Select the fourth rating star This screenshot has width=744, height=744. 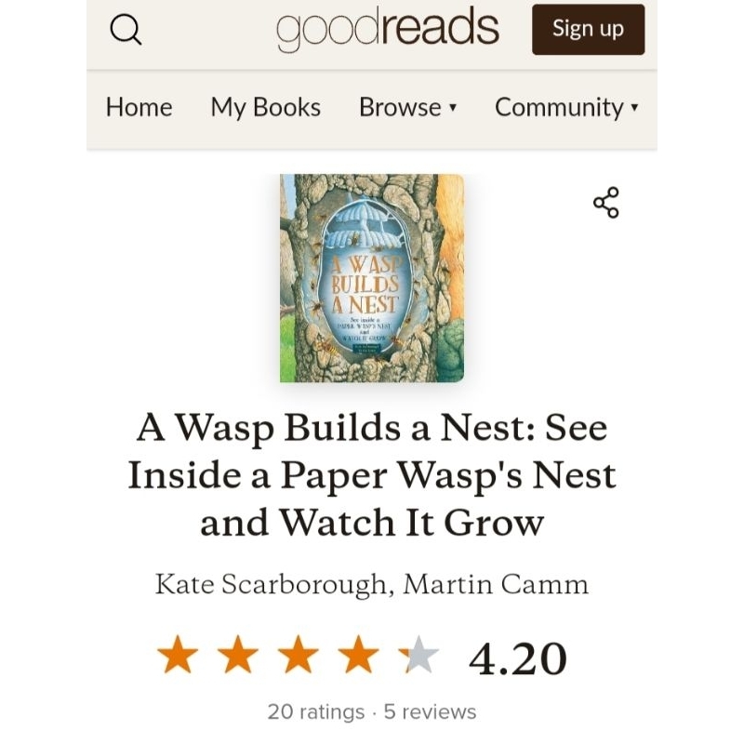[x=358, y=655]
